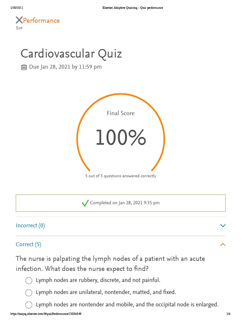Click the 100% final score value

pos(121,138)
